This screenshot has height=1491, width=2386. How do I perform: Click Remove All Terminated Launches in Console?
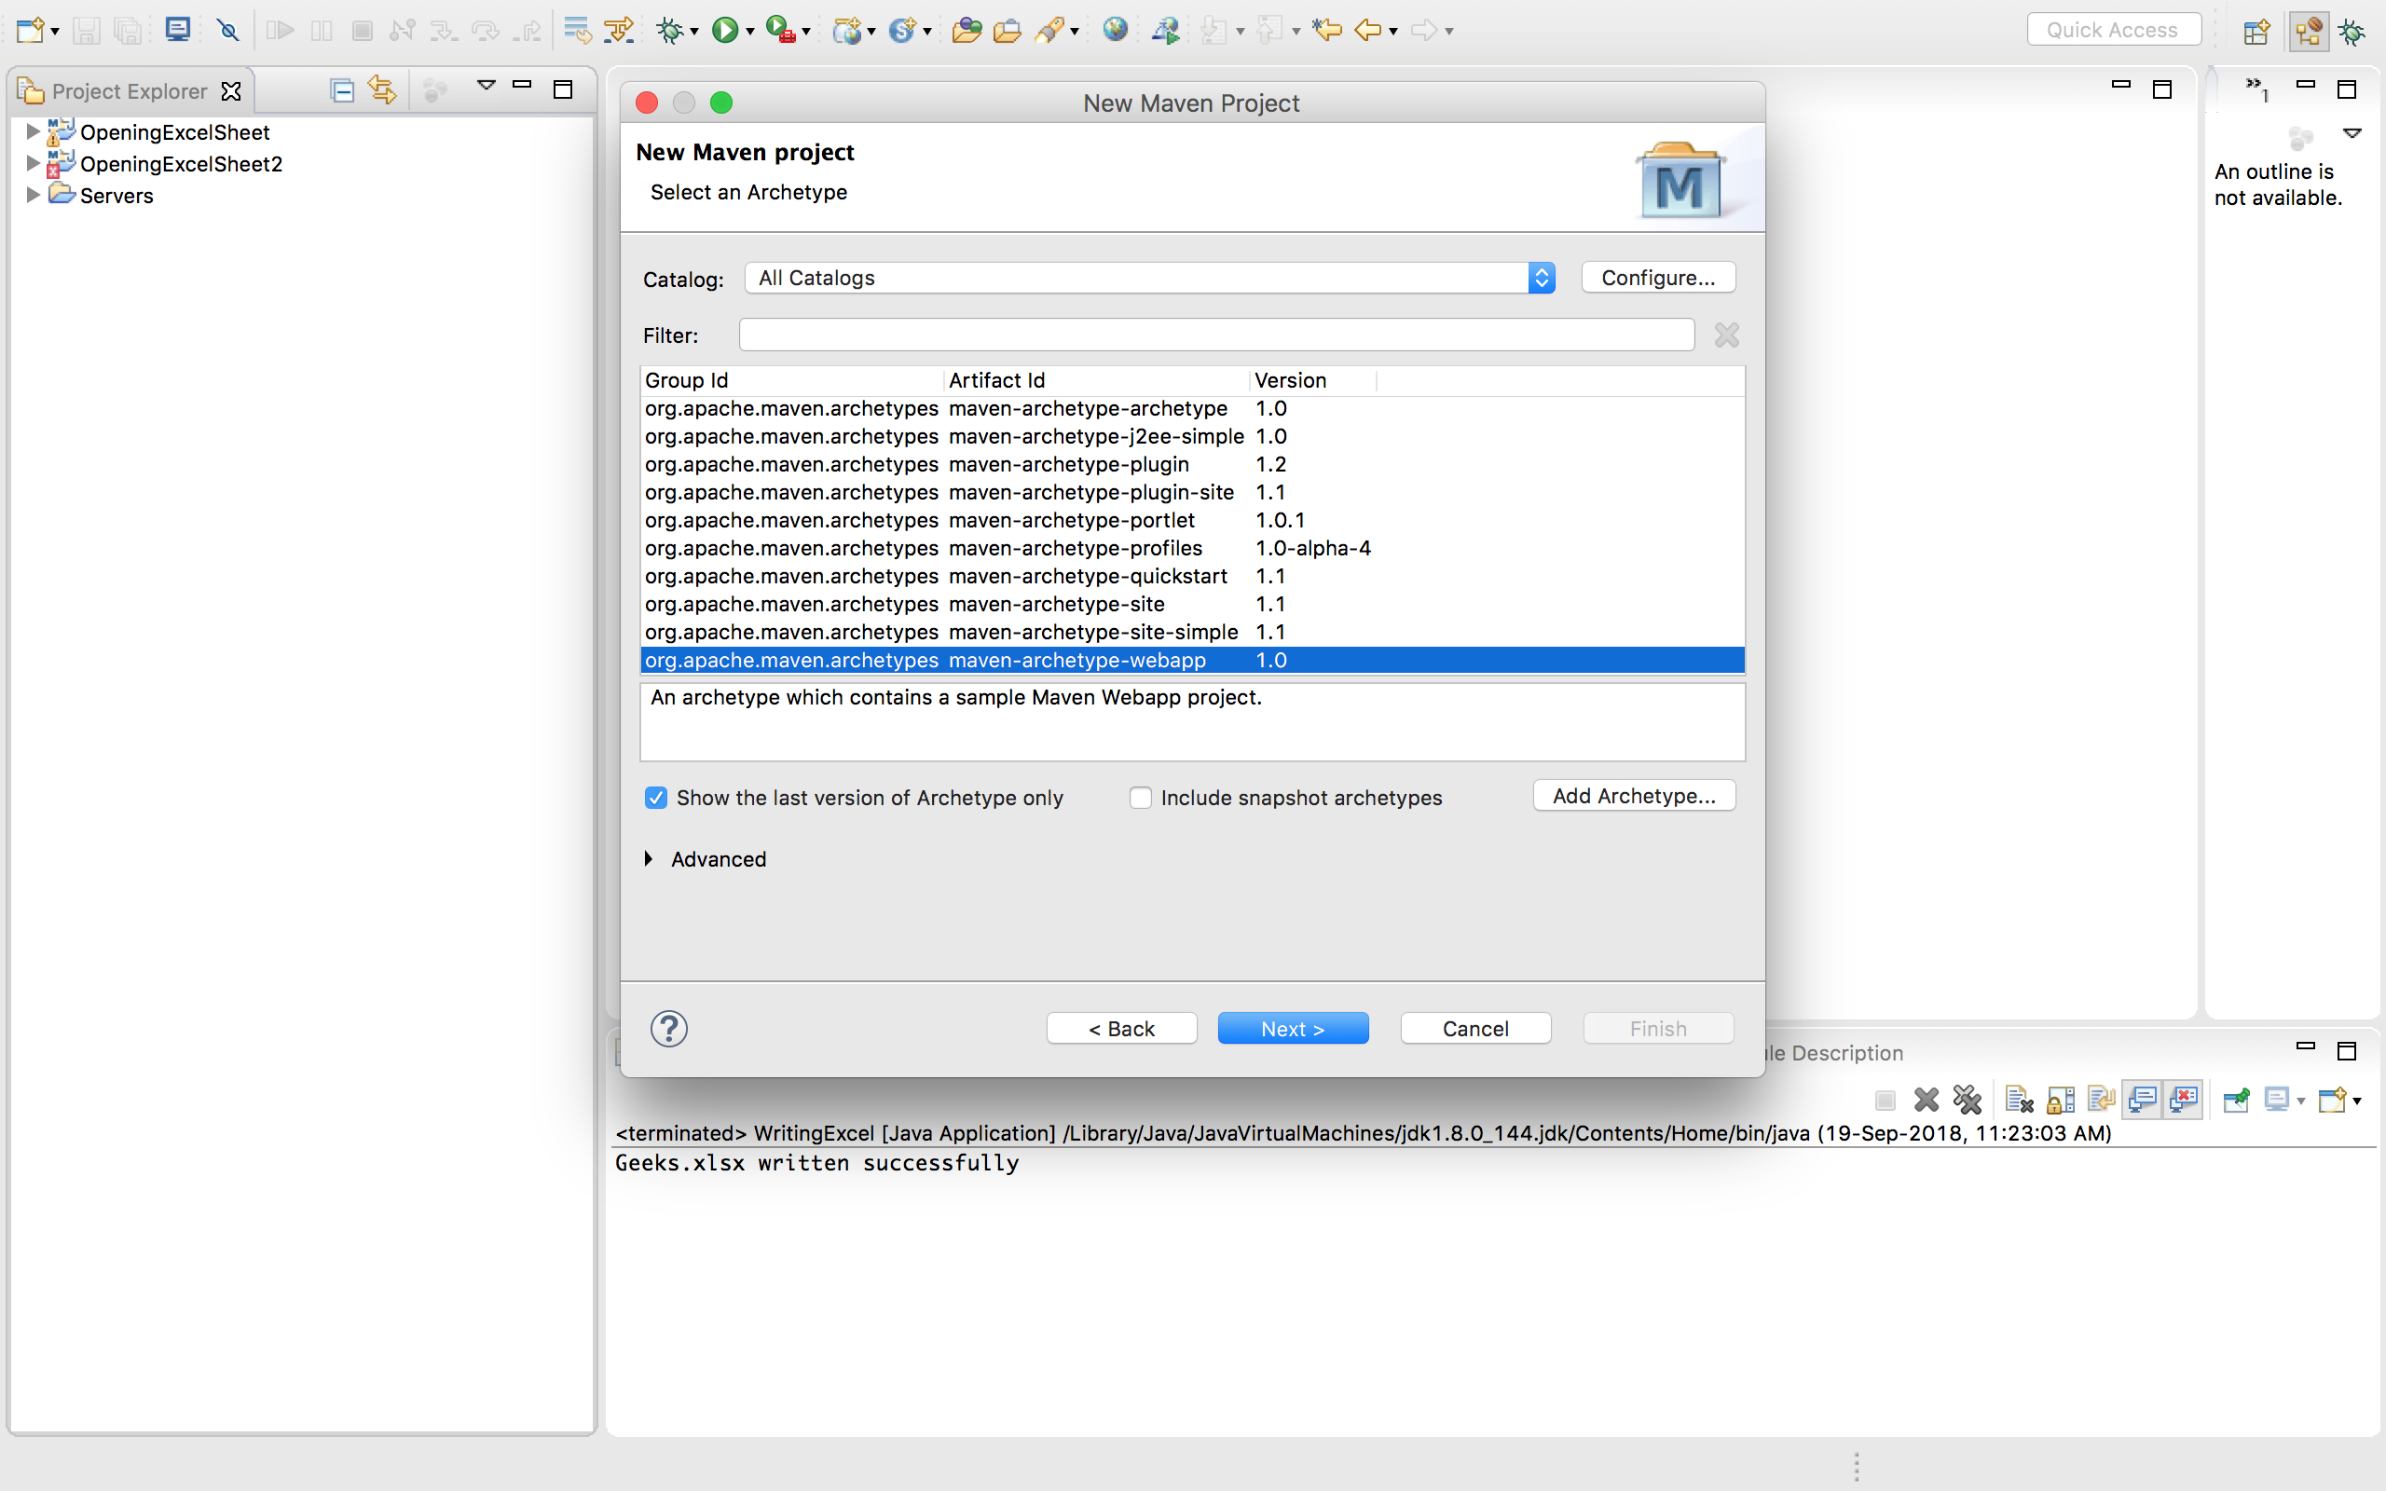1967,1099
